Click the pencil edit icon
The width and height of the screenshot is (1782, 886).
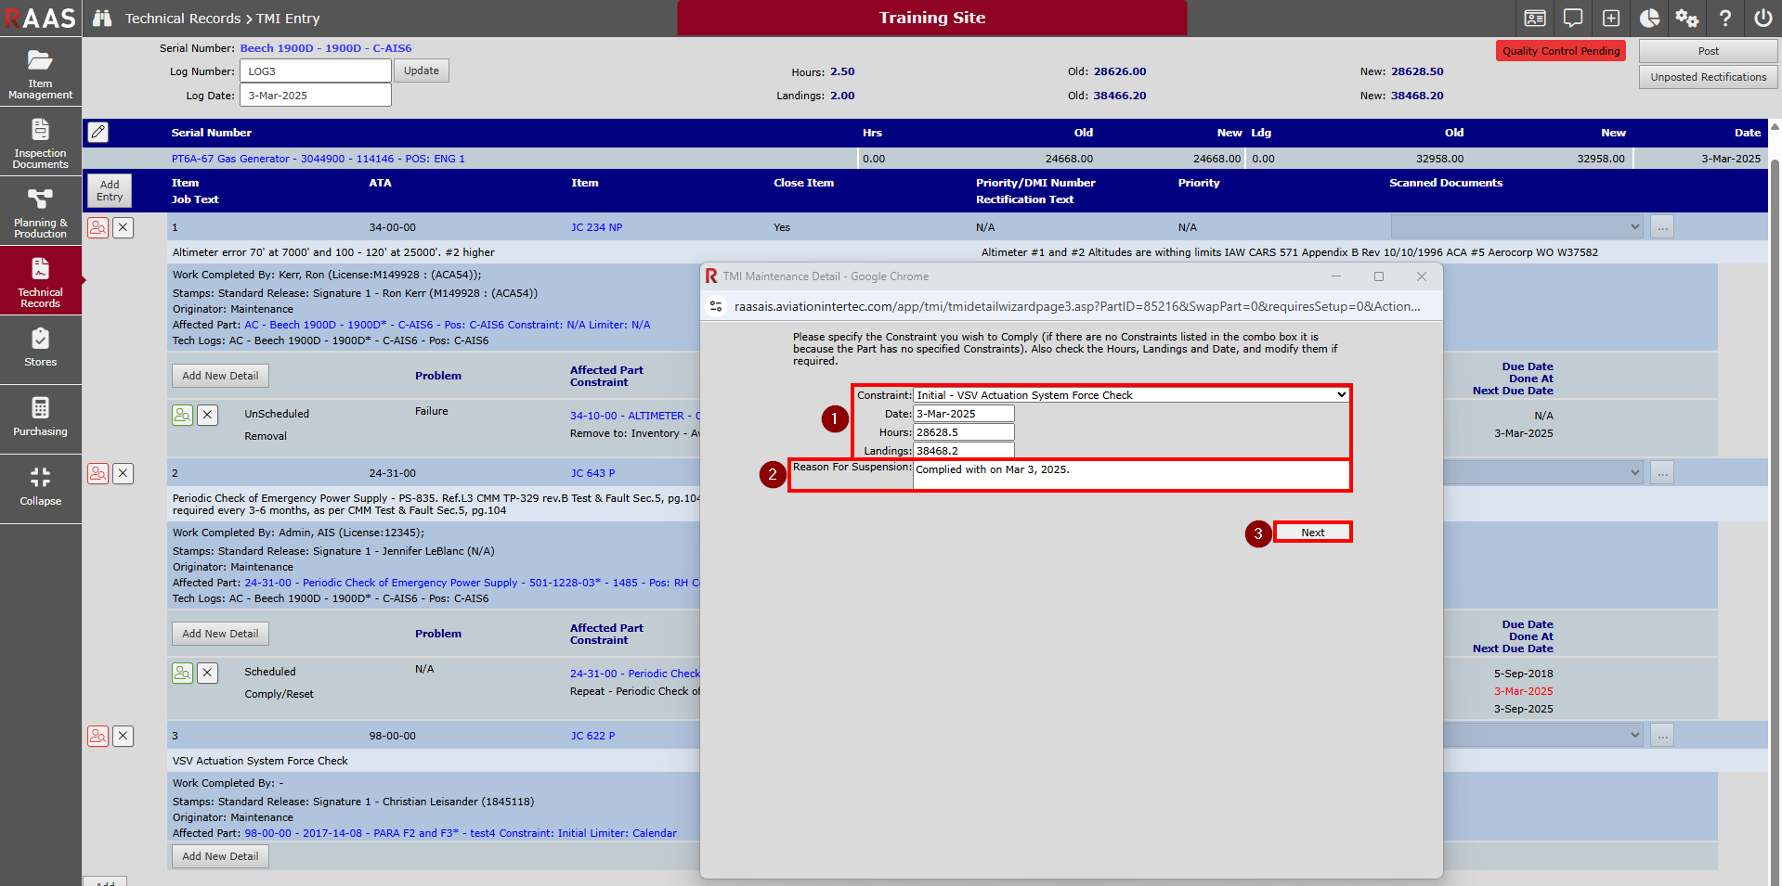(98, 133)
